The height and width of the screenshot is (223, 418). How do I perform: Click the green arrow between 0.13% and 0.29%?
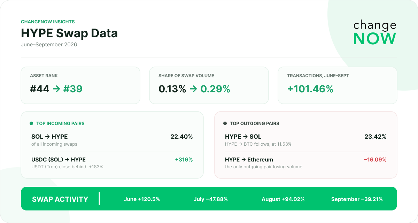193,89
